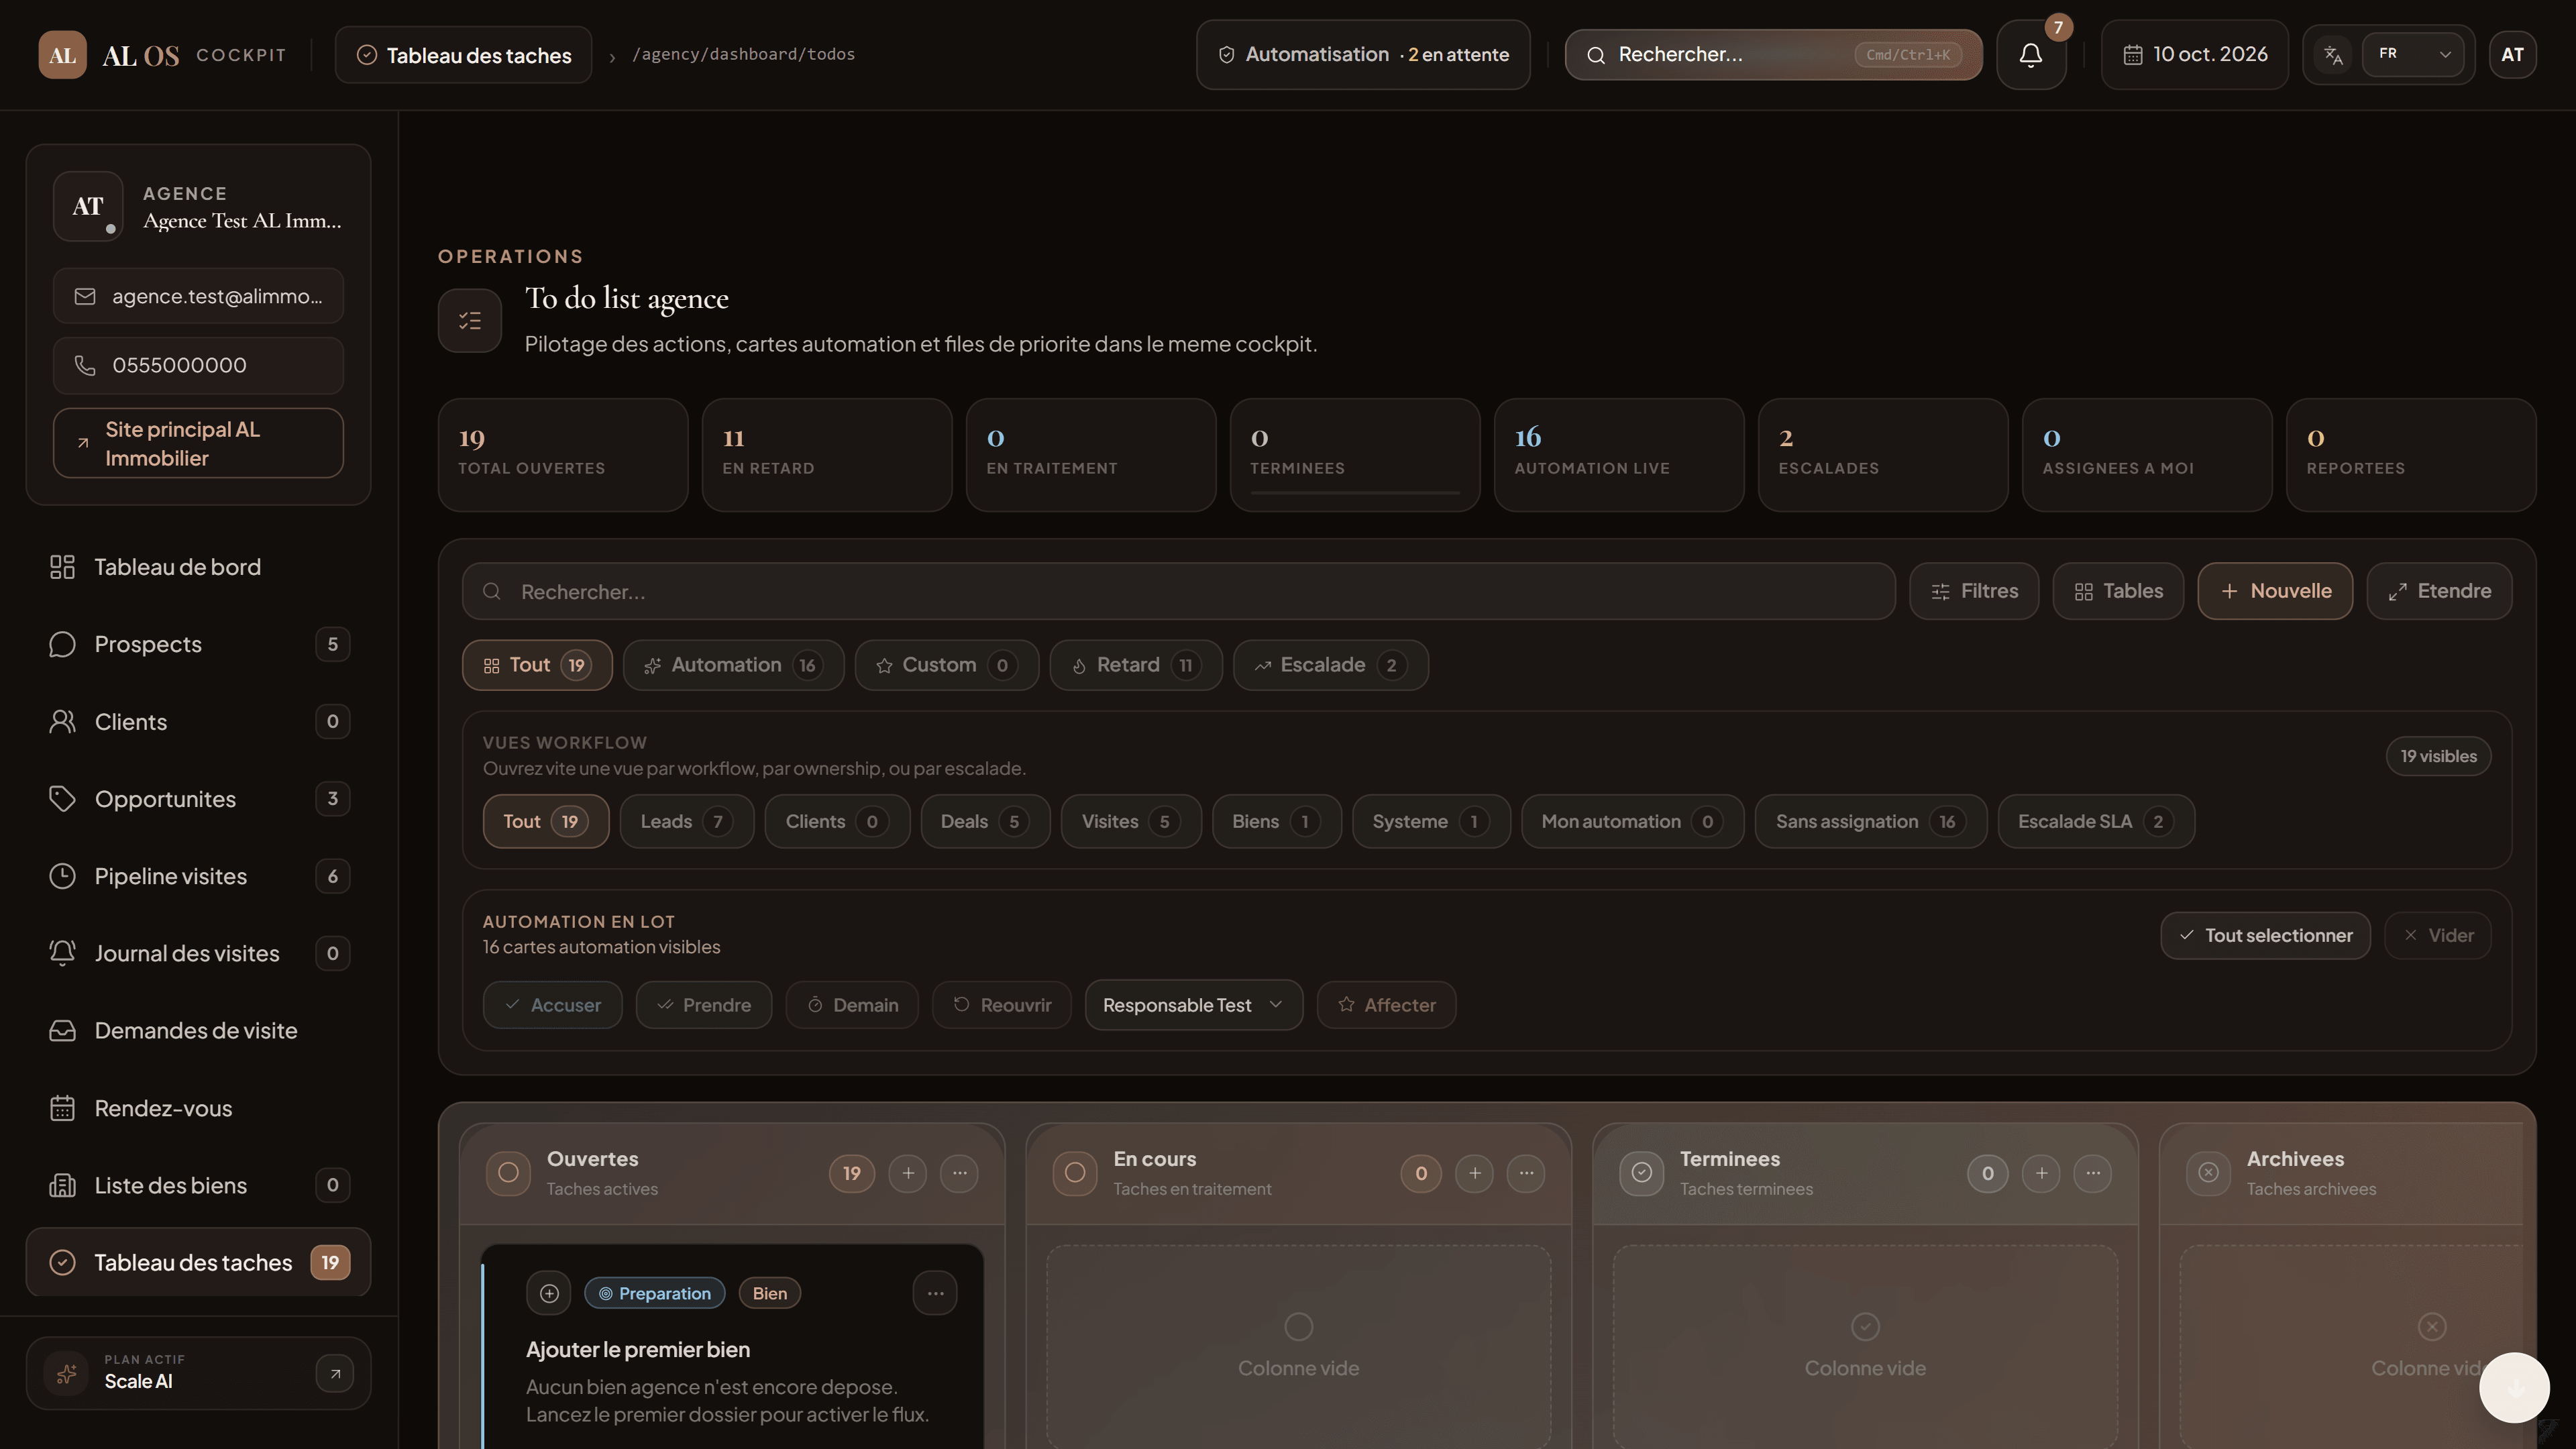Open the Tables view selector

point(2118,591)
